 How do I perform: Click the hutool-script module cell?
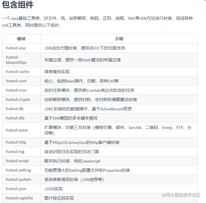[x=21, y=161]
